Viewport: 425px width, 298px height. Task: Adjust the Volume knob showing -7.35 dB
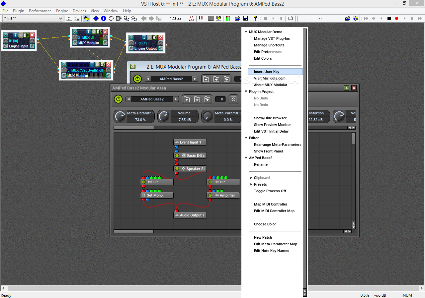164,116
